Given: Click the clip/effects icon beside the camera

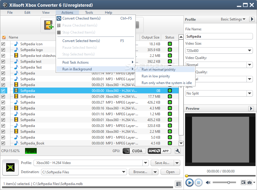Looking at the screenshot, I should coord(244,182).
